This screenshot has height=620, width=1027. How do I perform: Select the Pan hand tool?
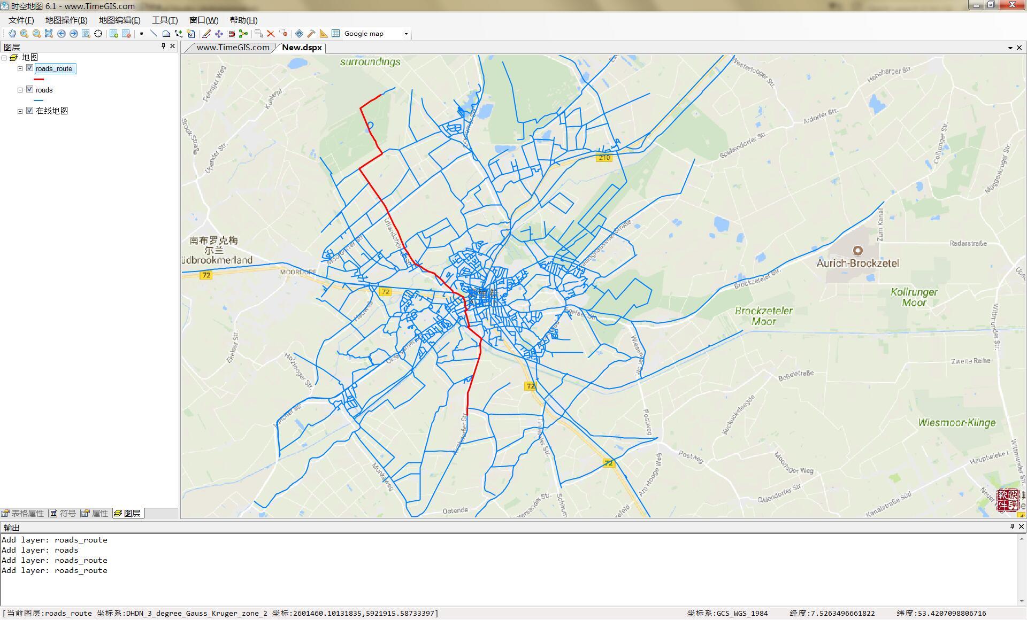12,34
